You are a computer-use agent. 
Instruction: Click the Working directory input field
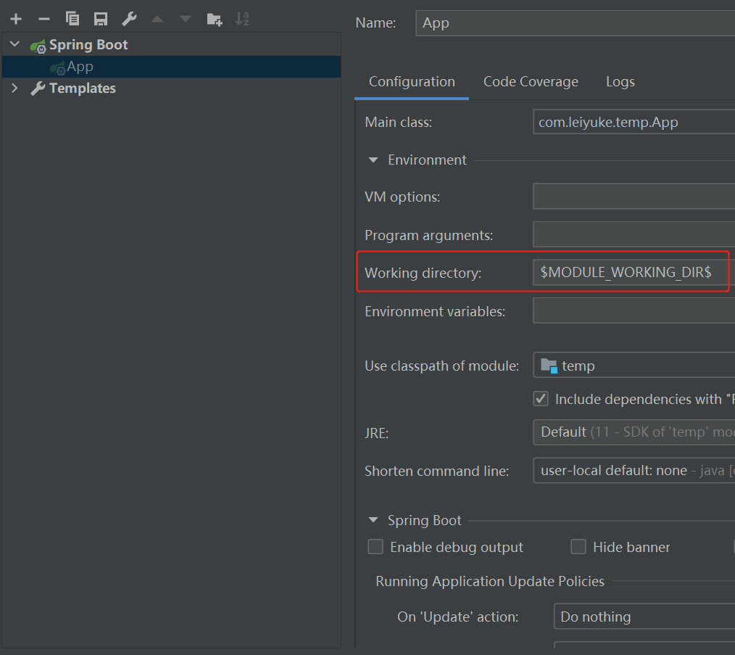631,273
